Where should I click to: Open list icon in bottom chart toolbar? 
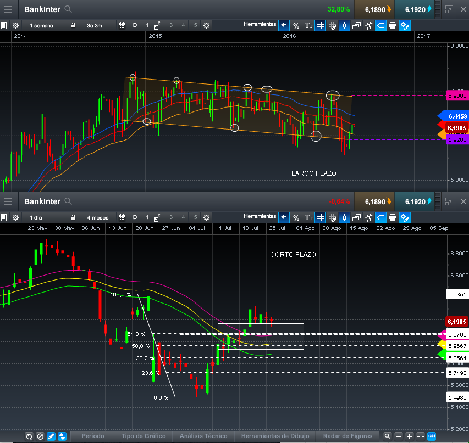pos(4,217)
